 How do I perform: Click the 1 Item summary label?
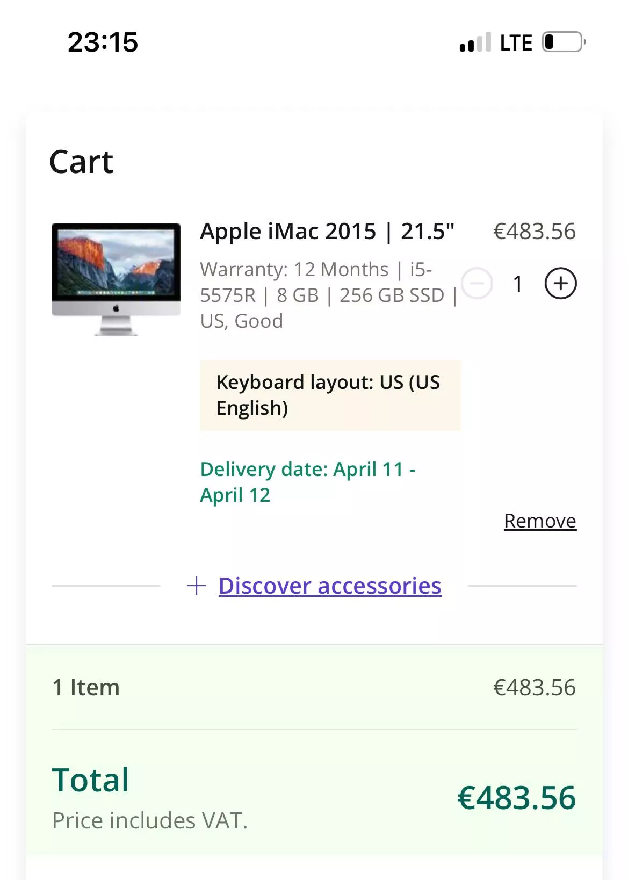coord(86,687)
